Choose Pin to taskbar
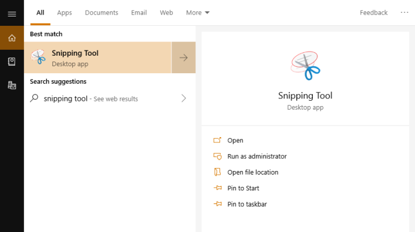The width and height of the screenshot is (415, 232). pyautogui.click(x=247, y=204)
